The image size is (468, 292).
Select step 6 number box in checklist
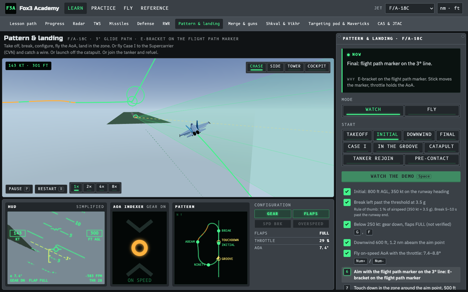click(347, 272)
